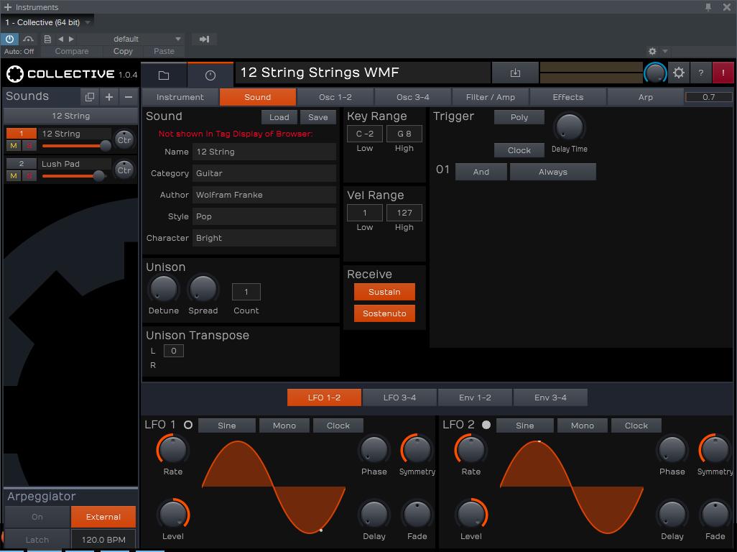This screenshot has width=737, height=552.
Task: Click the Ctr knob for 12 String
Action: (x=124, y=139)
